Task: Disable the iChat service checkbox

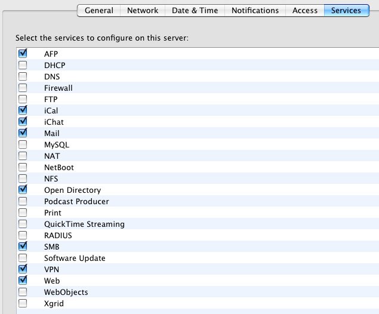Action: pos(23,122)
